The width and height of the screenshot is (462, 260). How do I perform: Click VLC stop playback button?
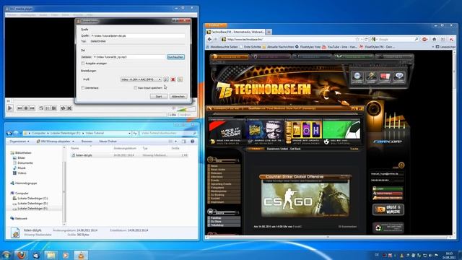(26, 108)
